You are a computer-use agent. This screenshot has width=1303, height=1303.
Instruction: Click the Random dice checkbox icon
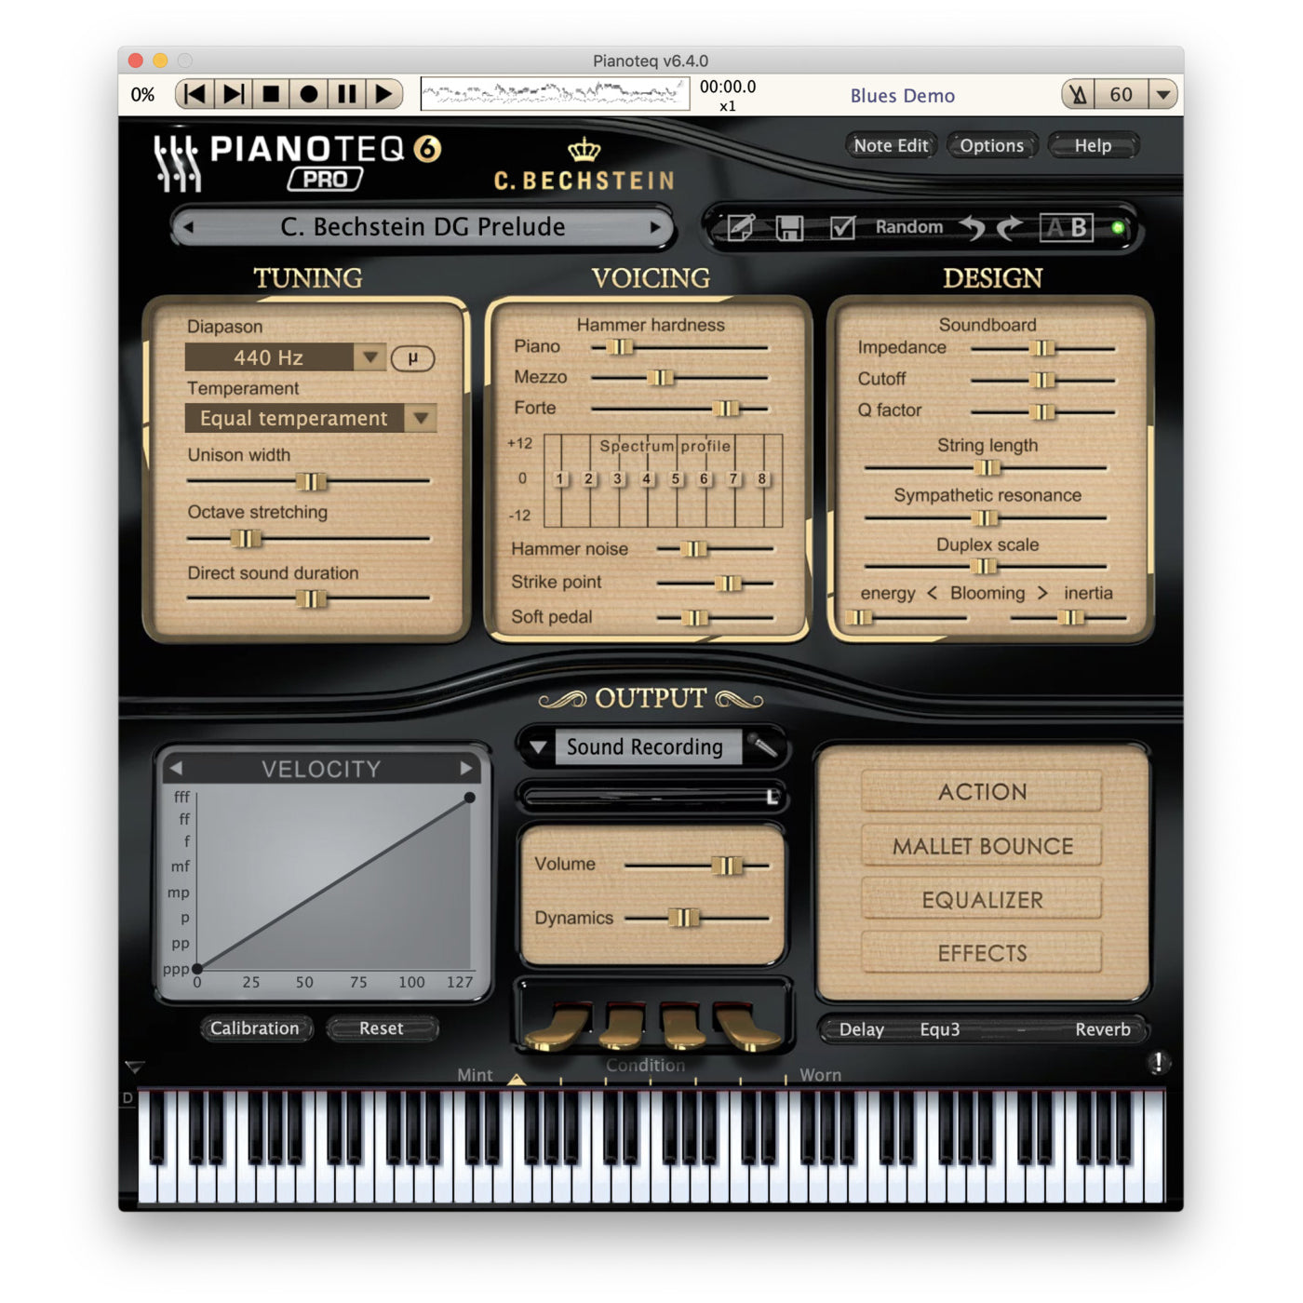[x=840, y=228]
